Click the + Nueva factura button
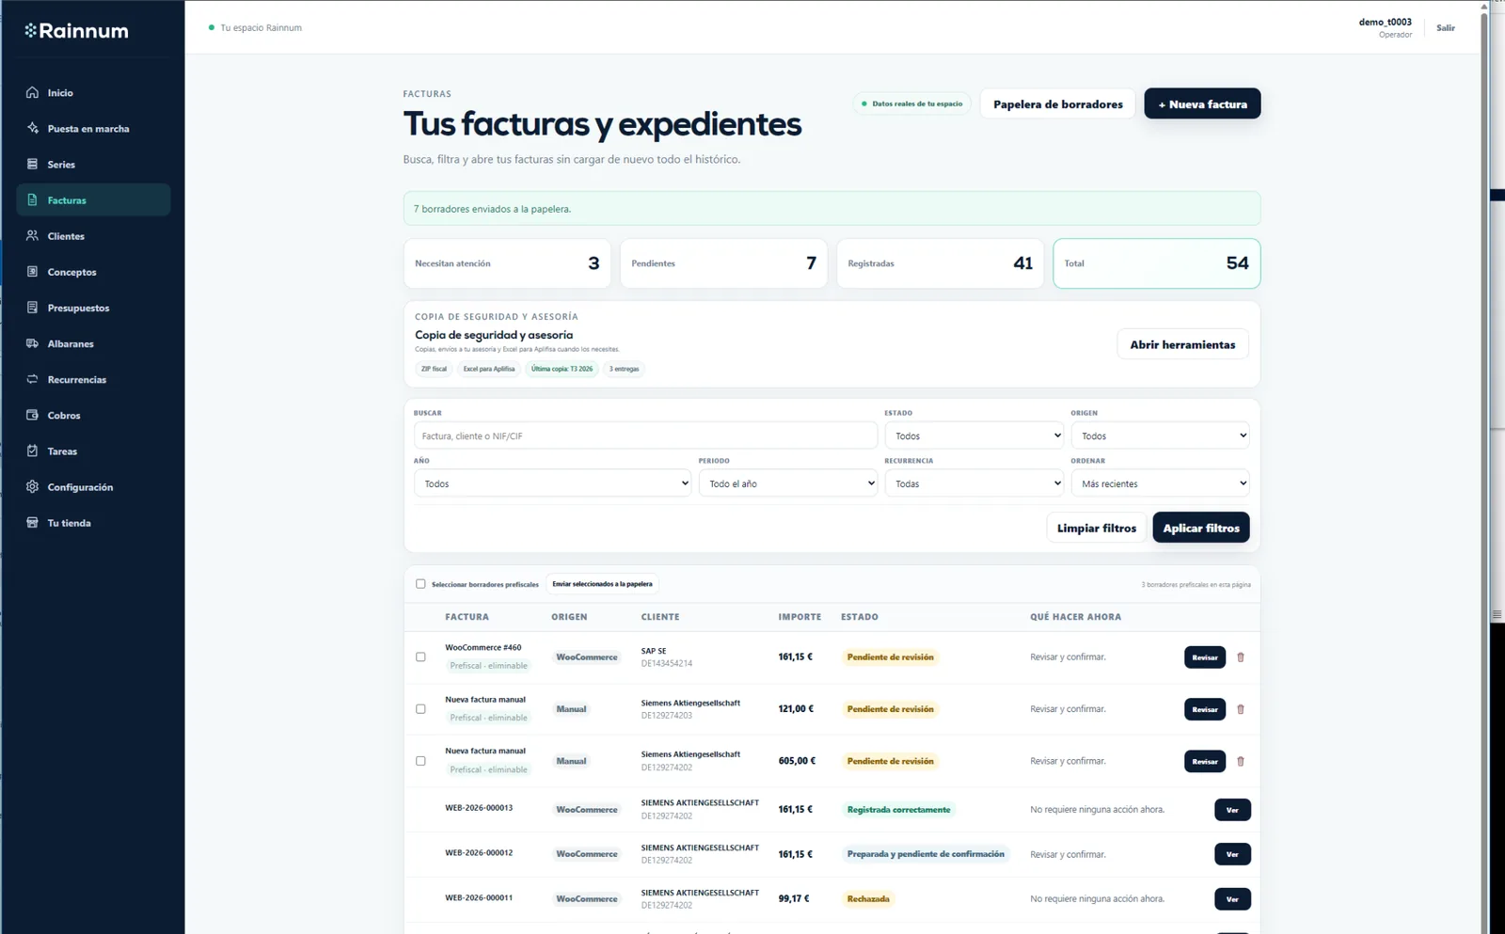Viewport: 1505px width, 934px height. click(x=1202, y=103)
